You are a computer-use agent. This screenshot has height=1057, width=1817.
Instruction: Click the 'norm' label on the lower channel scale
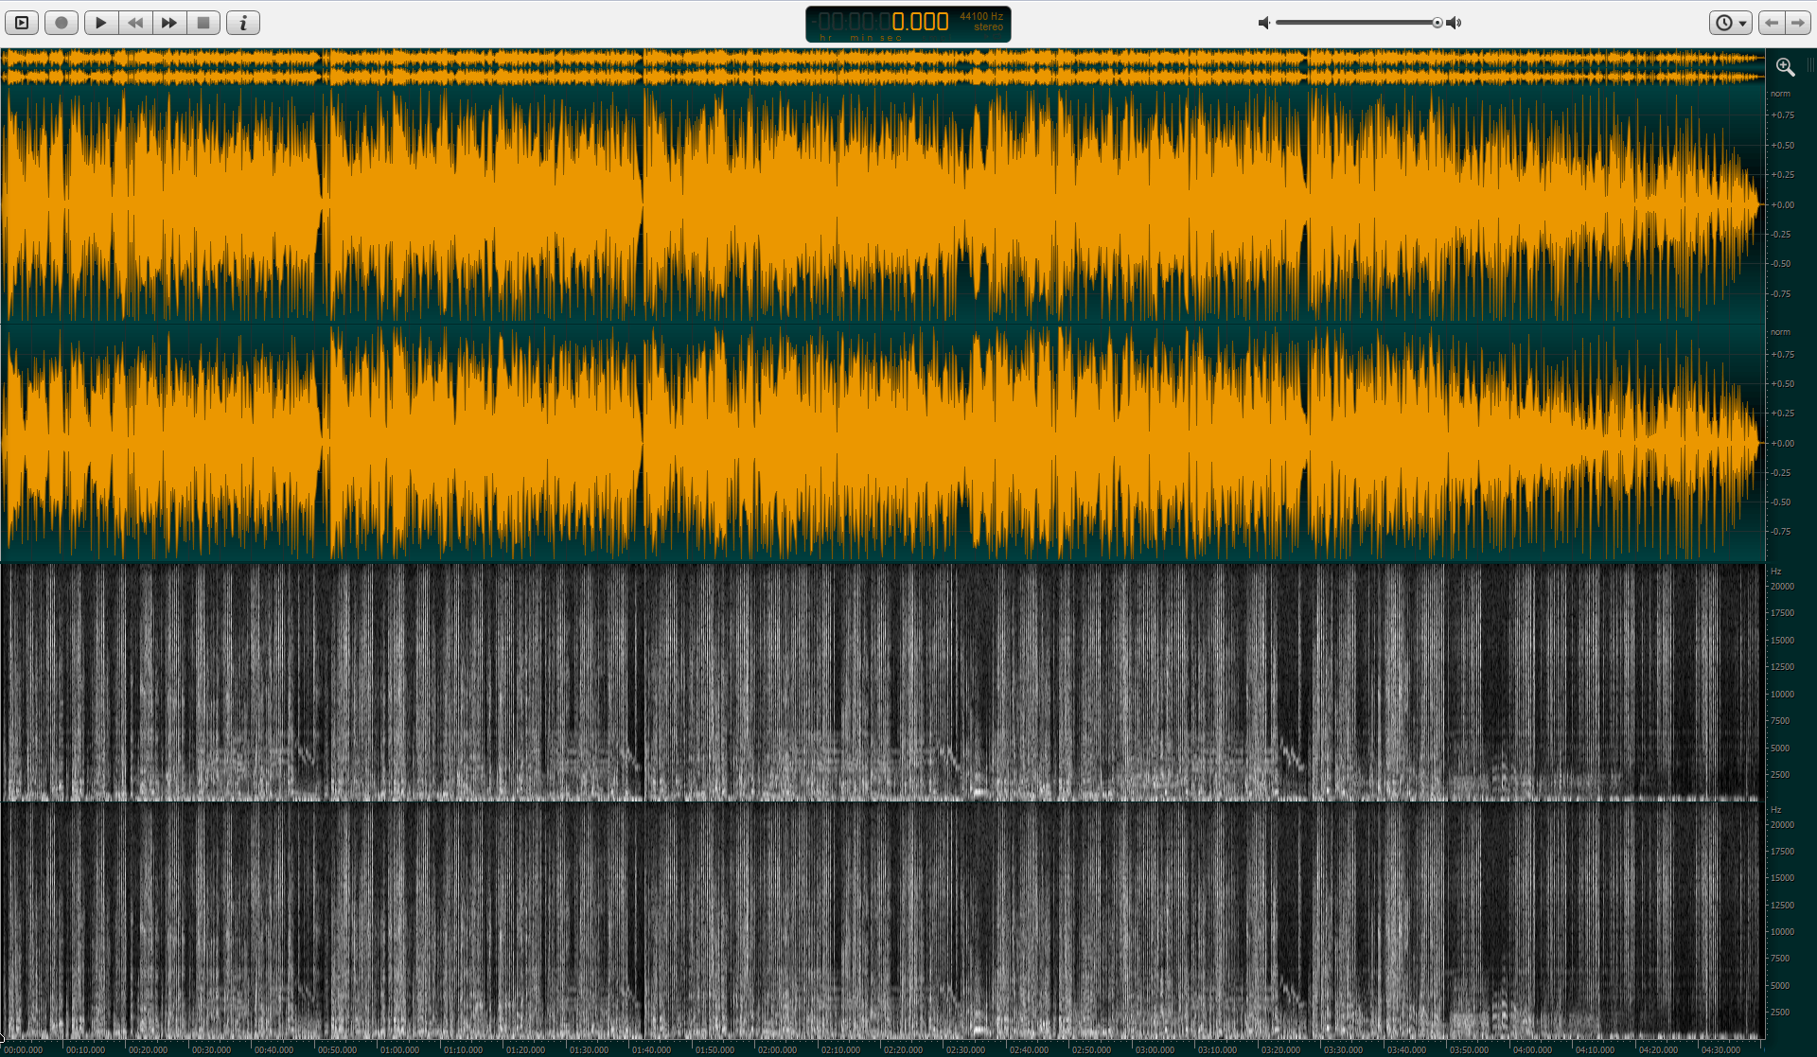(1780, 332)
